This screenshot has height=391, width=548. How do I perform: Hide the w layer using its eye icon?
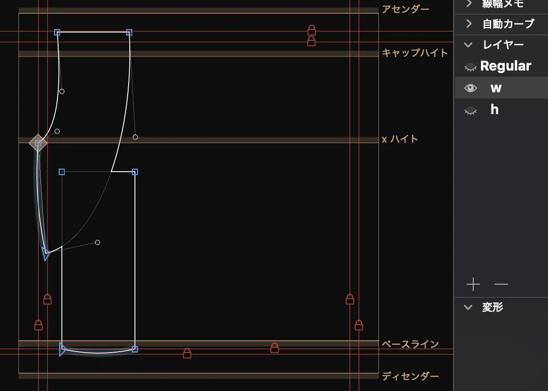click(470, 88)
